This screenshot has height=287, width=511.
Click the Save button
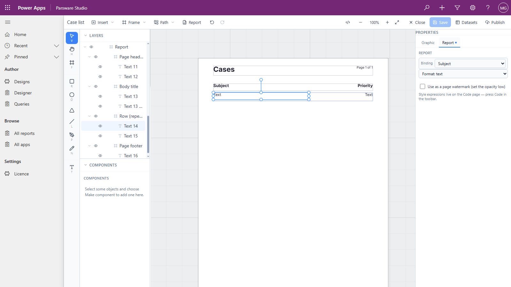[x=440, y=22]
